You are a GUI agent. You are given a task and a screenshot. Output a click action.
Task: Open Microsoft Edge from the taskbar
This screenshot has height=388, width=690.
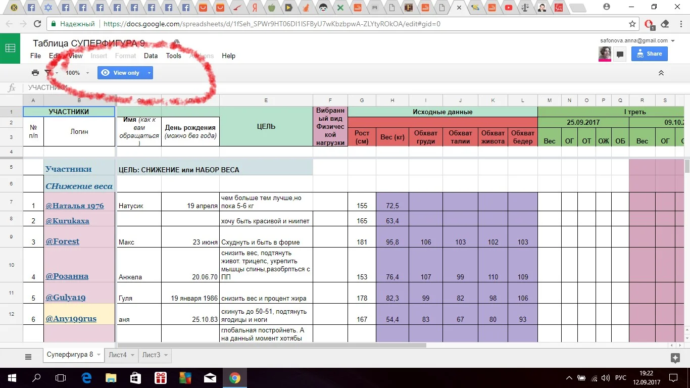pos(86,378)
